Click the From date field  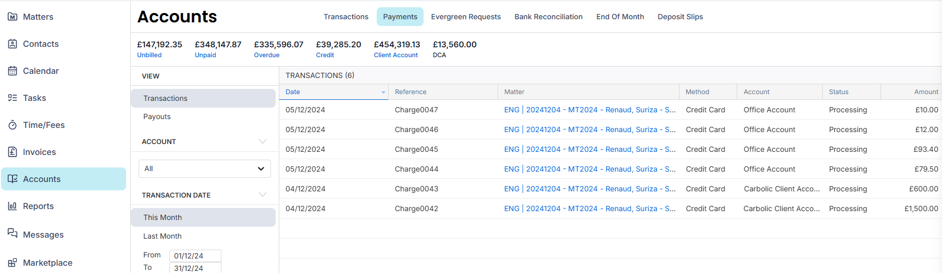[x=195, y=256]
